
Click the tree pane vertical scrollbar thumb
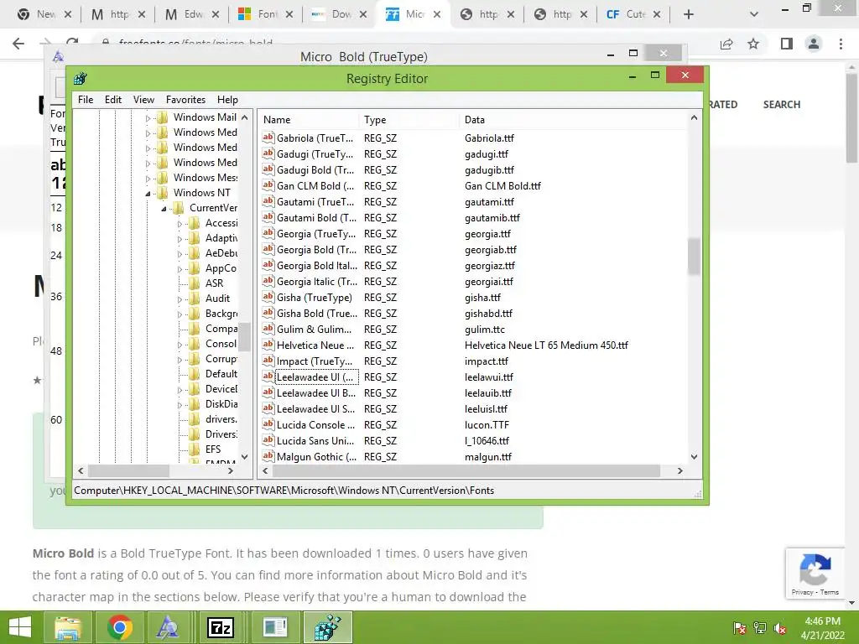tap(244, 336)
